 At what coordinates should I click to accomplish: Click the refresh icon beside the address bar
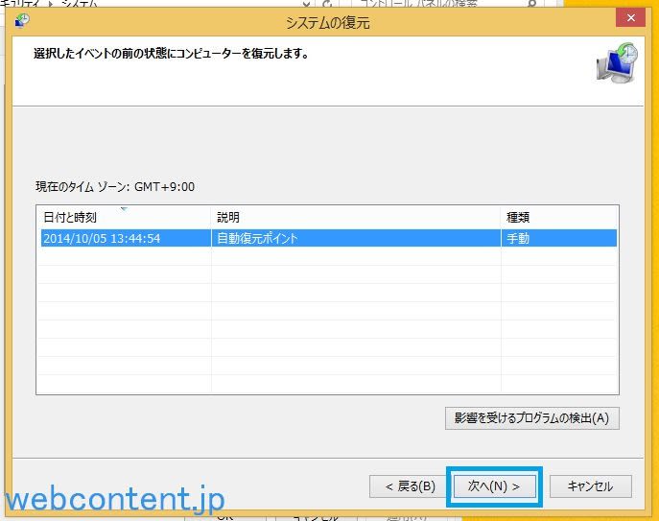point(327,4)
